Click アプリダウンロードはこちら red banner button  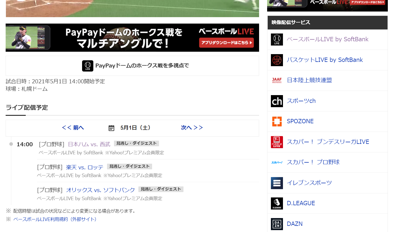tap(226, 43)
